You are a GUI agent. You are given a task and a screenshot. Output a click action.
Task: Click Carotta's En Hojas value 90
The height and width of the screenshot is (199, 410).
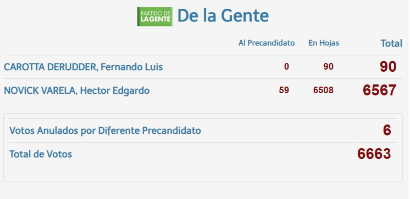click(x=328, y=67)
